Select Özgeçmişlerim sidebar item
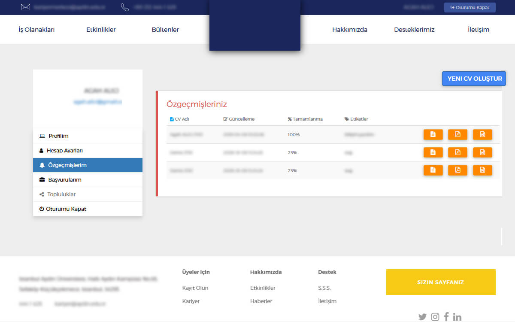This screenshot has width=515, height=322. click(x=88, y=165)
